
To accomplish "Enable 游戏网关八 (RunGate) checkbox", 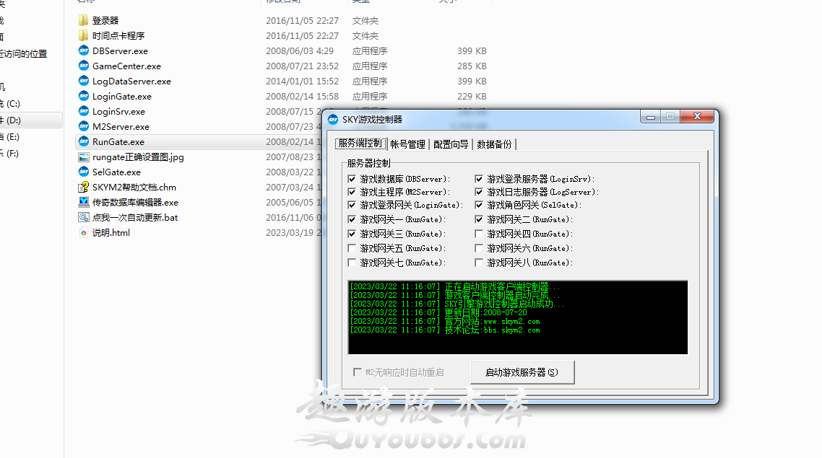I will pyautogui.click(x=479, y=263).
